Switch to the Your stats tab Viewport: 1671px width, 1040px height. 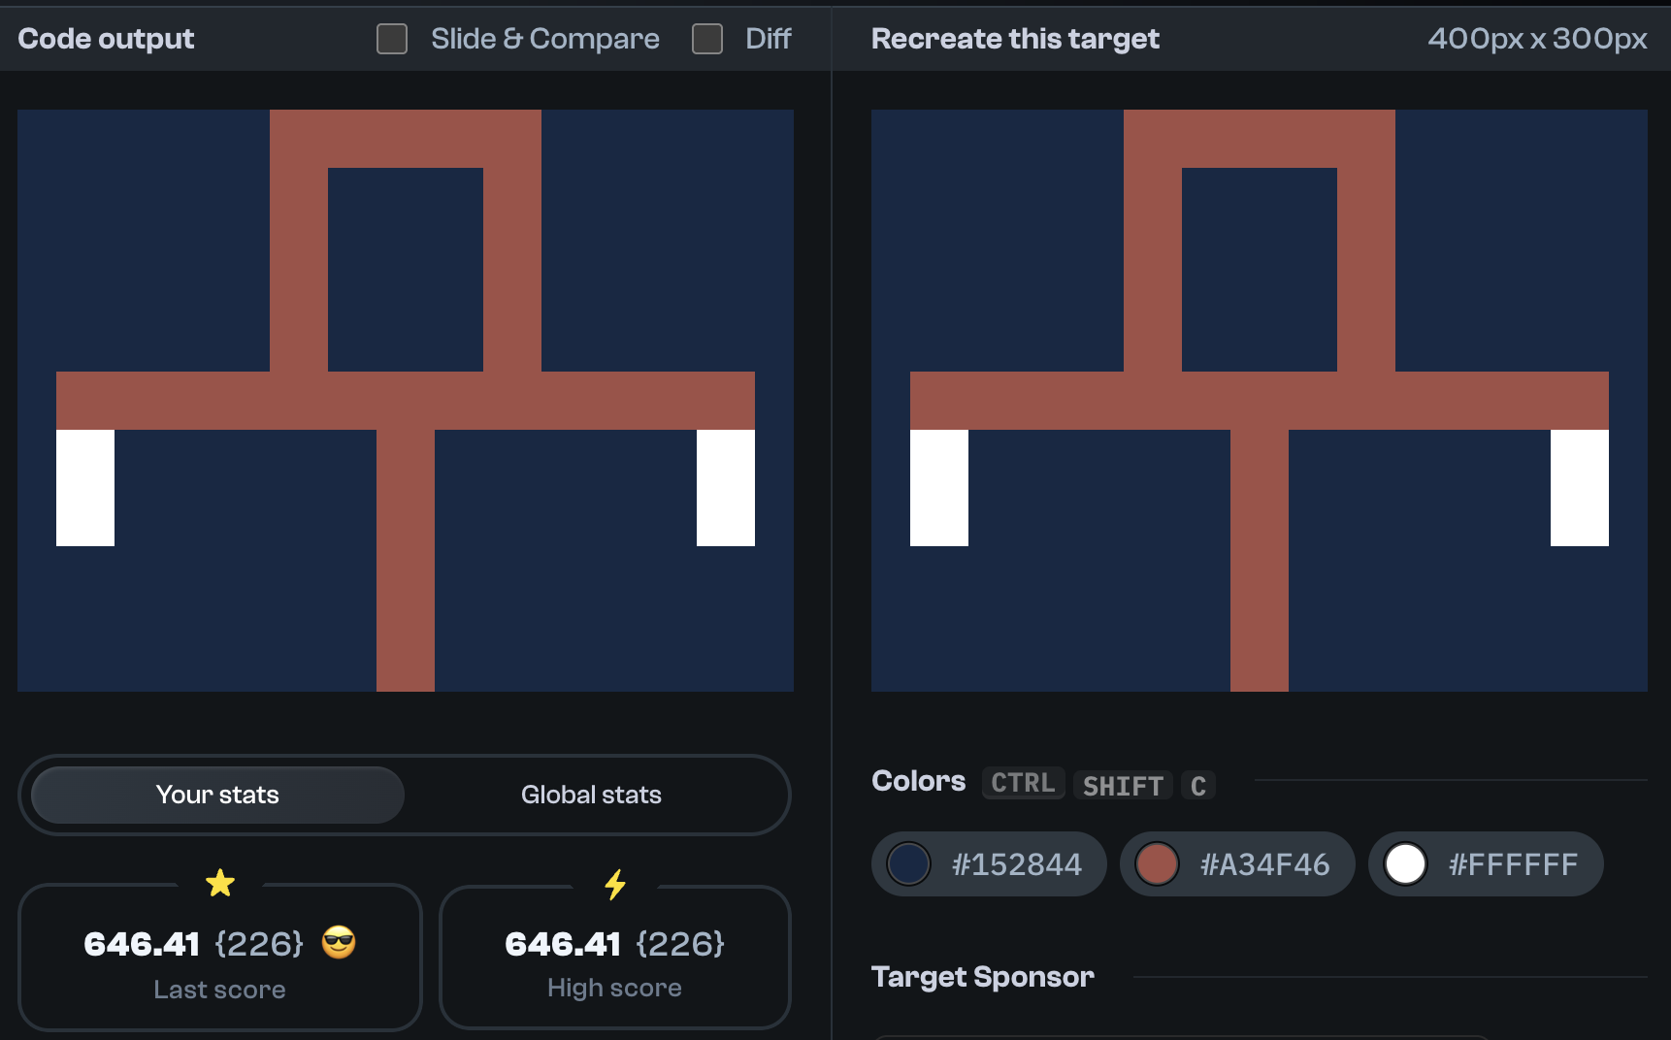[x=216, y=795]
